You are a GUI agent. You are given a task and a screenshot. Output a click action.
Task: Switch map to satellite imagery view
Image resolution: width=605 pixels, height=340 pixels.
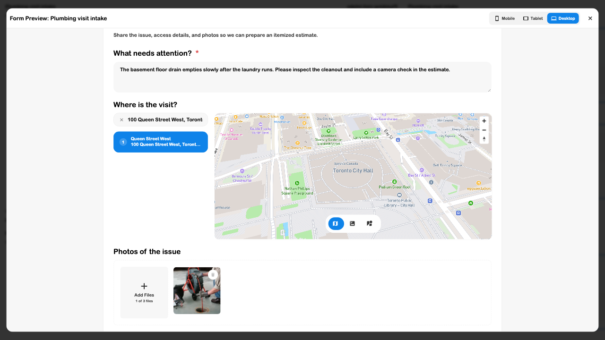(352, 223)
